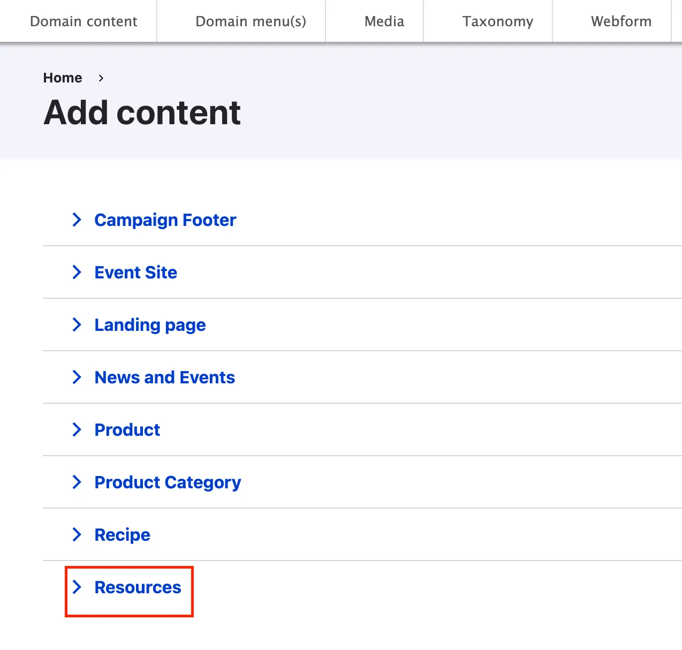
Task: Click the chevron left of Landing page
Action: pos(77,324)
